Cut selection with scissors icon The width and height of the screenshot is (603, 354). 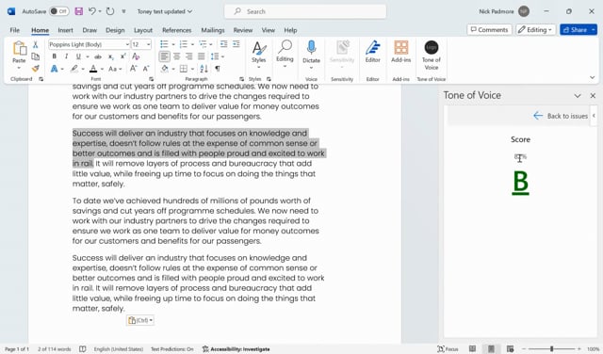tap(36, 44)
